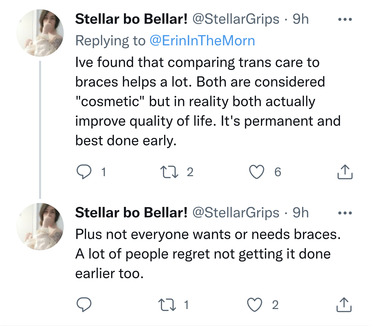Screen dimensions: 370x326
Task: Share the second tweet via share icon
Action: tap(344, 305)
